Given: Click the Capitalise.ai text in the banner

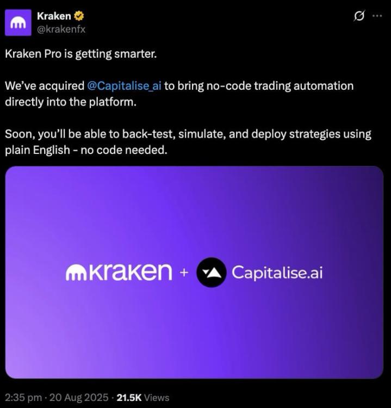Looking at the screenshot, I should pyautogui.click(x=277, y=273).
